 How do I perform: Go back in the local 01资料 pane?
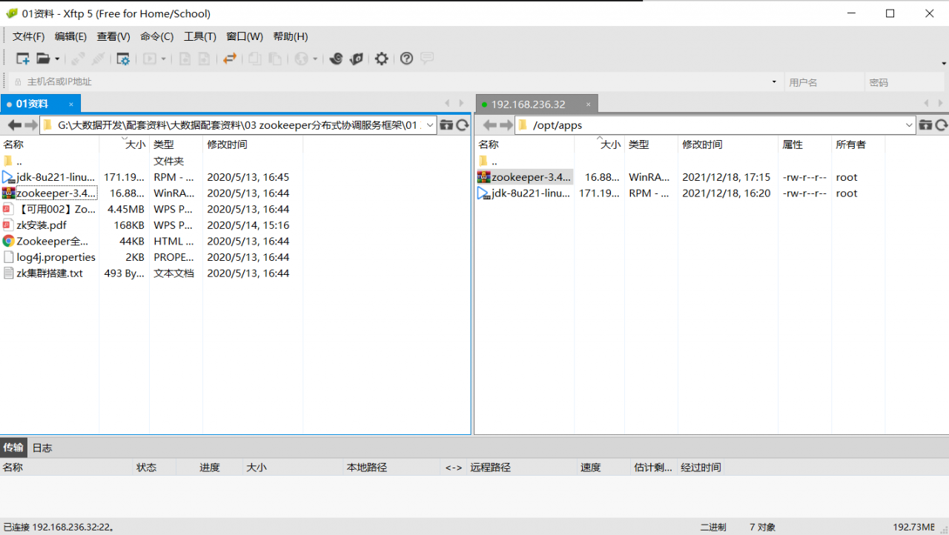[x=14, y=125]
